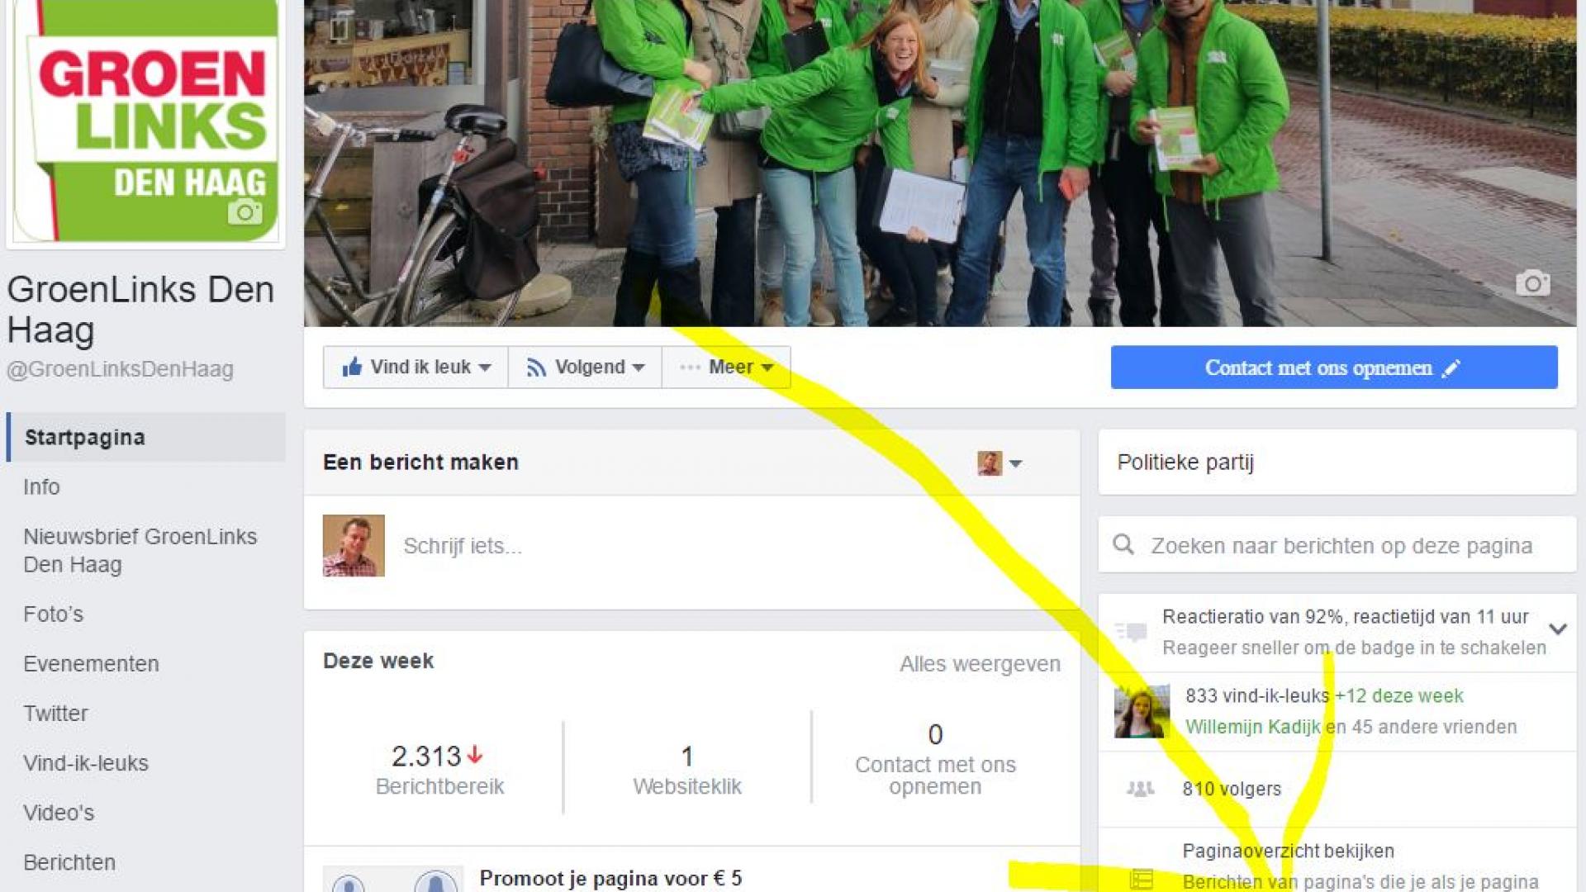Click the user avatar beside Schrijf iets
Viewport: 1586px width, 892px height.
click(354, 546)
